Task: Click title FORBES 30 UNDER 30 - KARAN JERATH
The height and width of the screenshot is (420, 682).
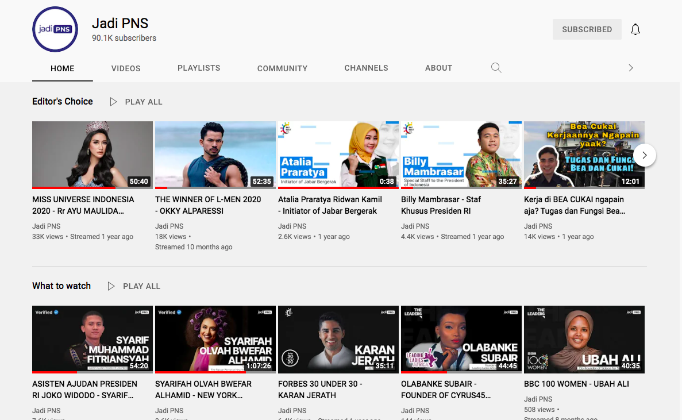Action: [x=320, y=390]
